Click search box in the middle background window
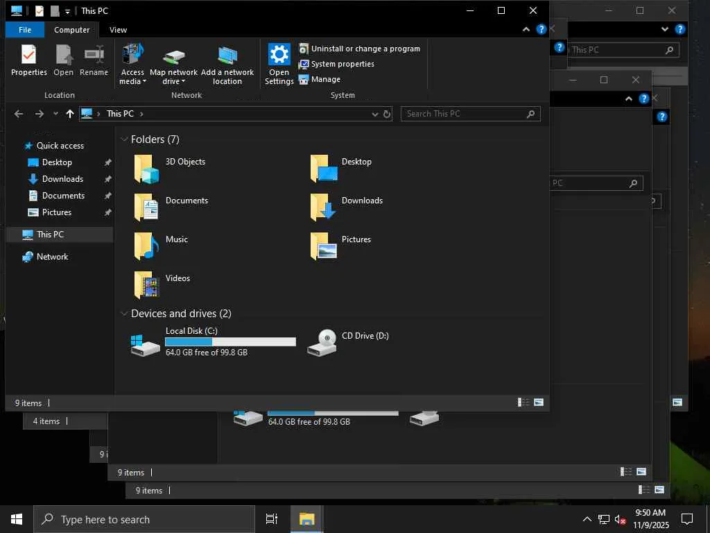This screenshot has width=710, height=533. [596, 183]
